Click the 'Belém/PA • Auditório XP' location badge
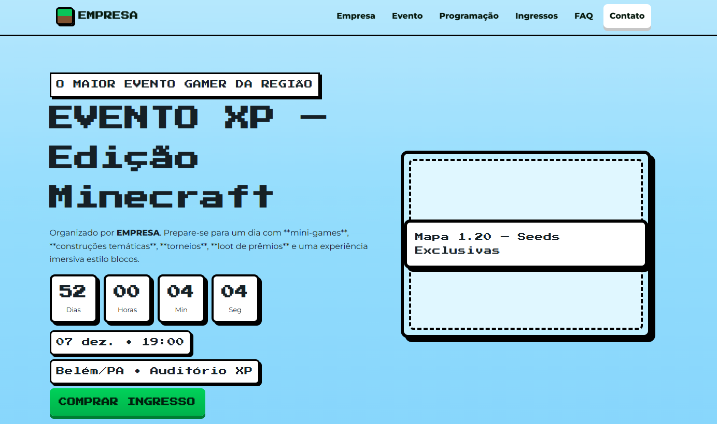 [154, 371]
